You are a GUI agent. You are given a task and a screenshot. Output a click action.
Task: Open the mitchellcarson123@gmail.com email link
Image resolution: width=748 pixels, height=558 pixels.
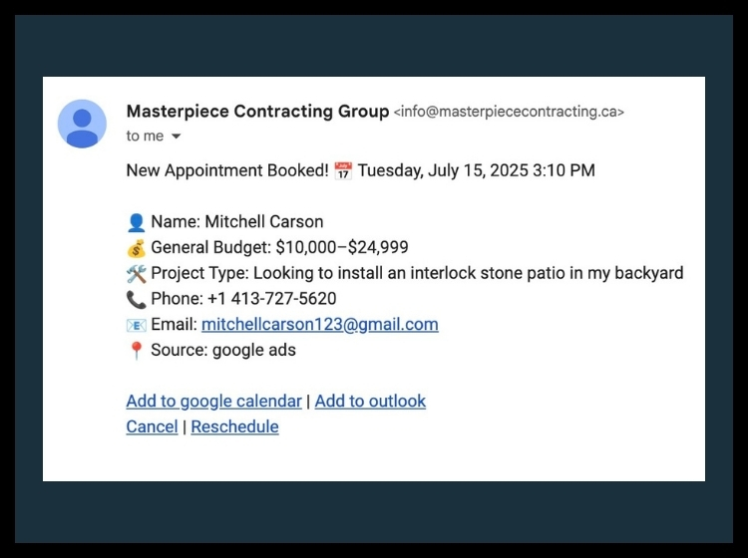[x=319, y=325]
